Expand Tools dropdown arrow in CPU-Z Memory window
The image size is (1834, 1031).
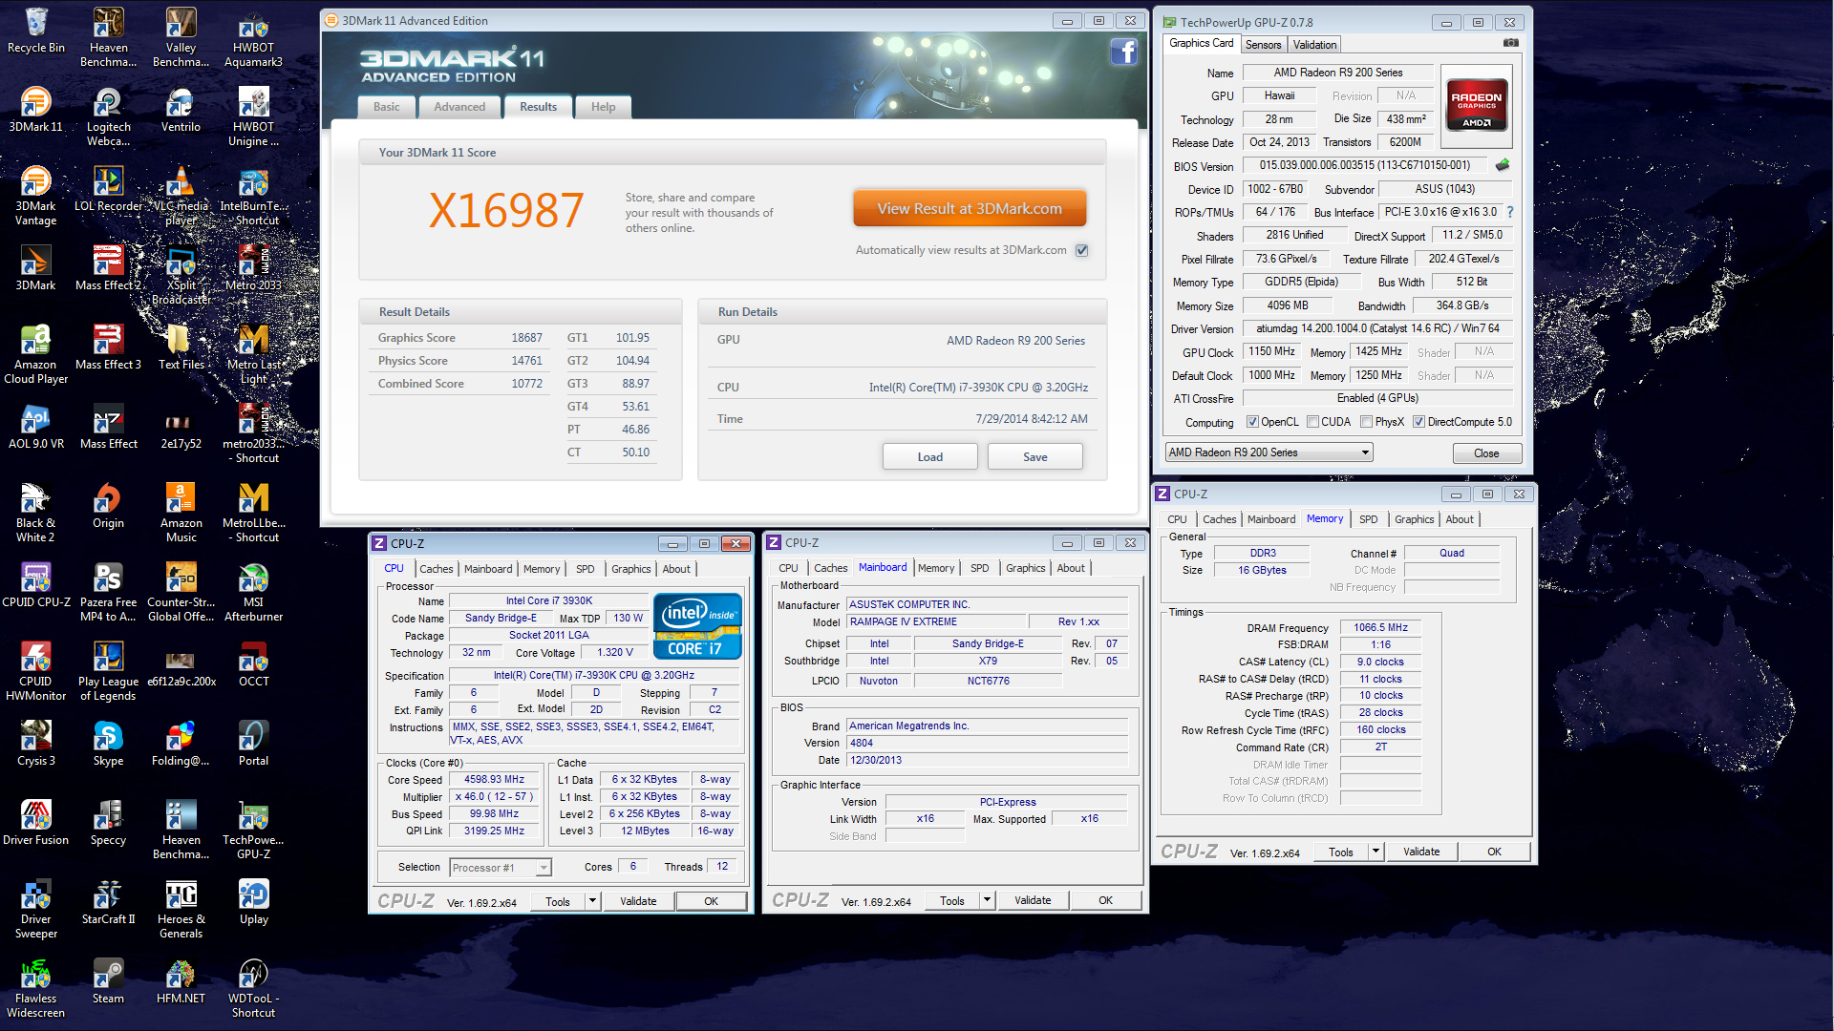pyautogui.click(x=1375, y=852)
